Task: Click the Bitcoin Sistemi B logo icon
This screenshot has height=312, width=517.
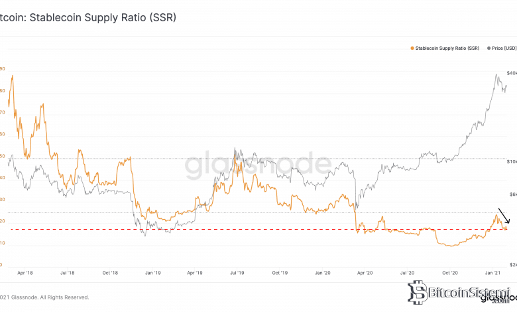Action: [416, 293]
